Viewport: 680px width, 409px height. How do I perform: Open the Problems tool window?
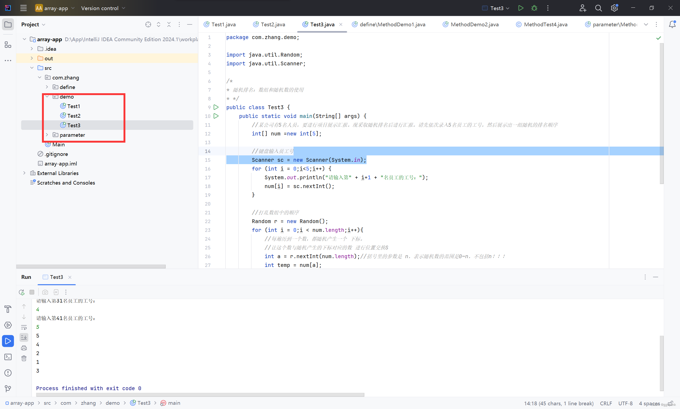pos(8,373)
